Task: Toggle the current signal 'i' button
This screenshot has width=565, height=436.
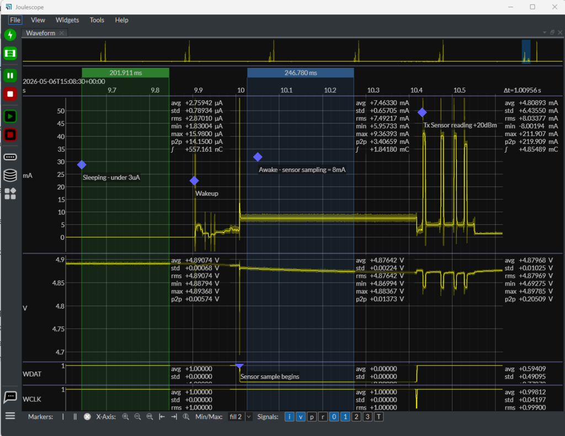Action: 289,417
